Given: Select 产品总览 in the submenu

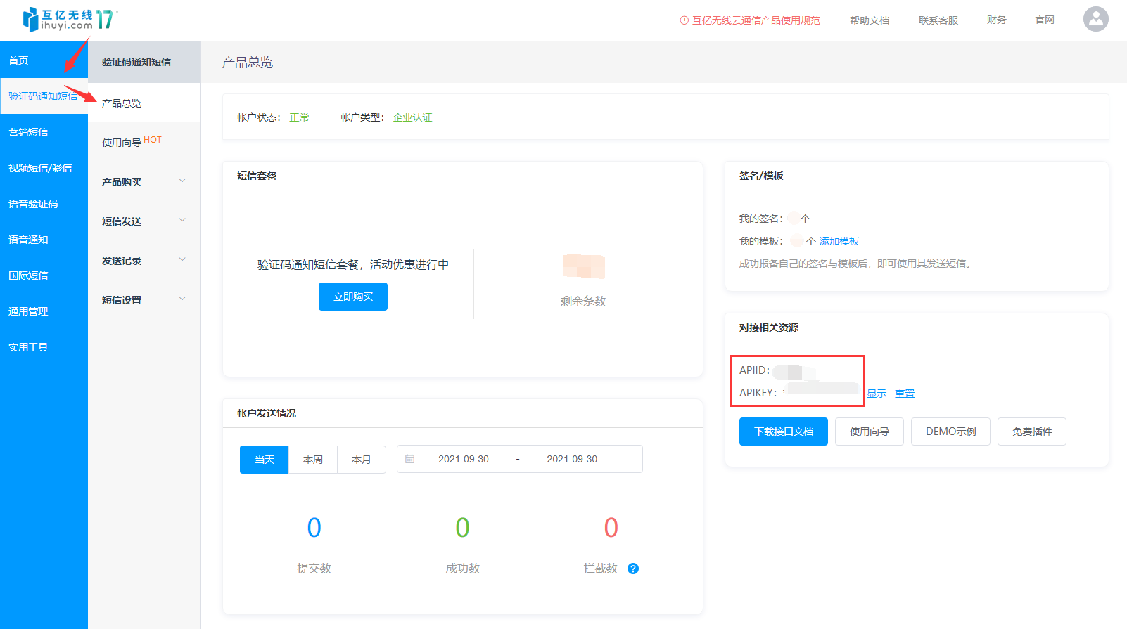Looking at the screenshot, I should pos(144,103).
